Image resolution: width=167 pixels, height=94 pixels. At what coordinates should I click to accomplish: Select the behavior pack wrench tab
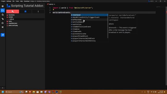pos(13,11)
